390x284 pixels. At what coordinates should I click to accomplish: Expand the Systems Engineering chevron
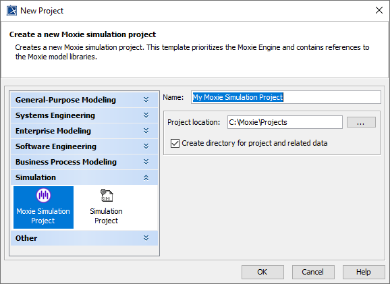click(146, 115)
